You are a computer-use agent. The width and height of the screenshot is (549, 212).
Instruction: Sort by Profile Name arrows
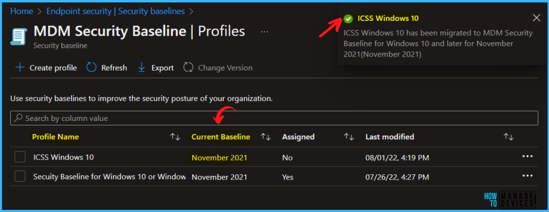[175, 137]
